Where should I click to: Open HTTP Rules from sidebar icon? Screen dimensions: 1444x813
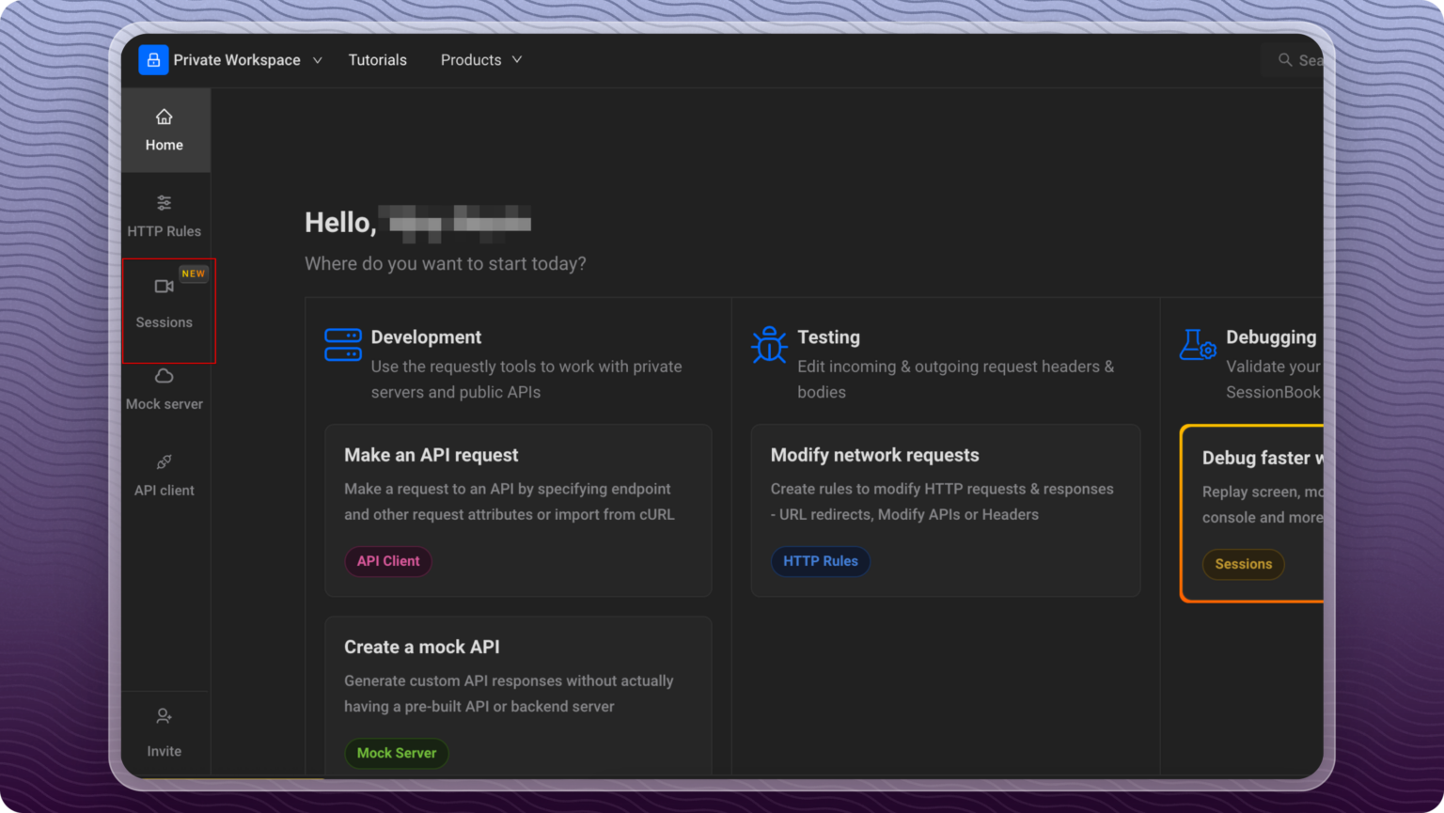[164, 203]
